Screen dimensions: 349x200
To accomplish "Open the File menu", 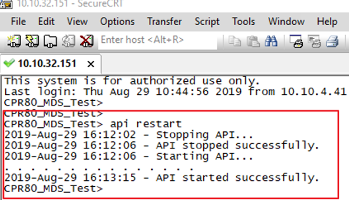I will 18,22.
